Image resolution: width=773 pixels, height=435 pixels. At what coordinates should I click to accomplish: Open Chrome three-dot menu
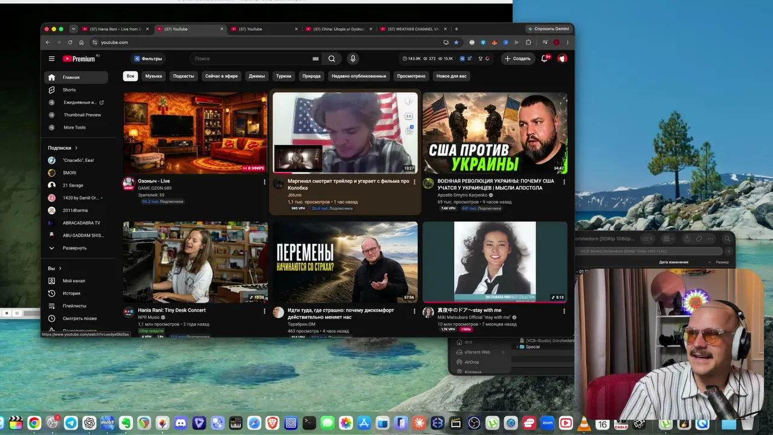(x=567, y=42)
